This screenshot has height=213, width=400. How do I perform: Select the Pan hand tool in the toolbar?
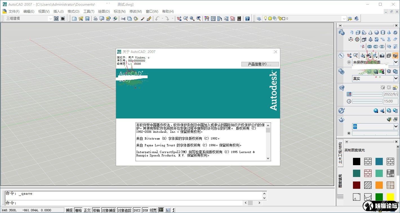pos(179,19)
